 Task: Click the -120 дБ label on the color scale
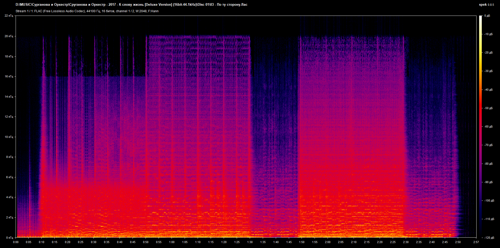click(489, 238)
